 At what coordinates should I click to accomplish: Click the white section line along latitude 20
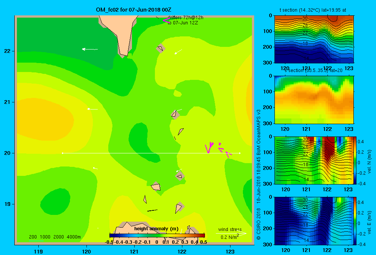point(151,153)
